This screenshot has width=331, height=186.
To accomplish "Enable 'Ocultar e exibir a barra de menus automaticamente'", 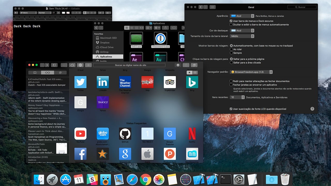I will [x=231, y=25].
